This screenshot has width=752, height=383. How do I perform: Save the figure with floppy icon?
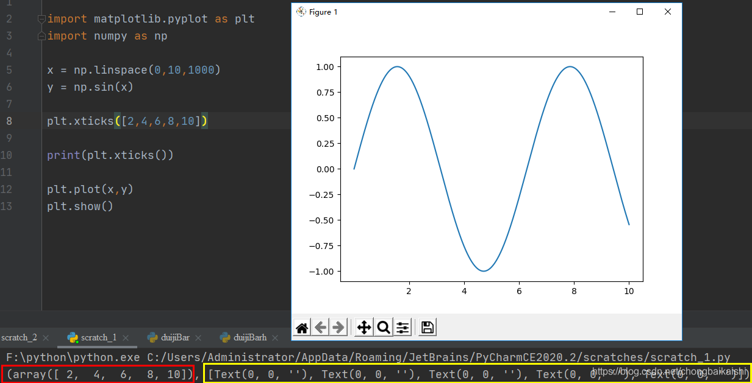(x=428, y=328)
